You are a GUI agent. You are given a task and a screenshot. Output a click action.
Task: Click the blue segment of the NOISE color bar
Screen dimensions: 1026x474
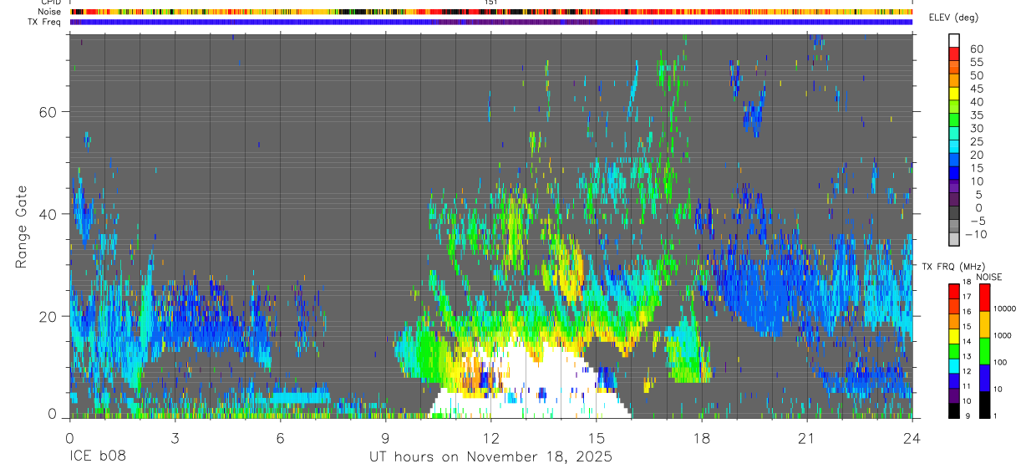coord(985,378)
